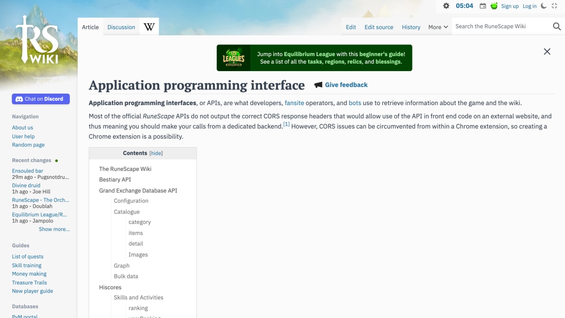565x318 pixels.
Task: Jump to Images contents entry
Action: point(138,254)
